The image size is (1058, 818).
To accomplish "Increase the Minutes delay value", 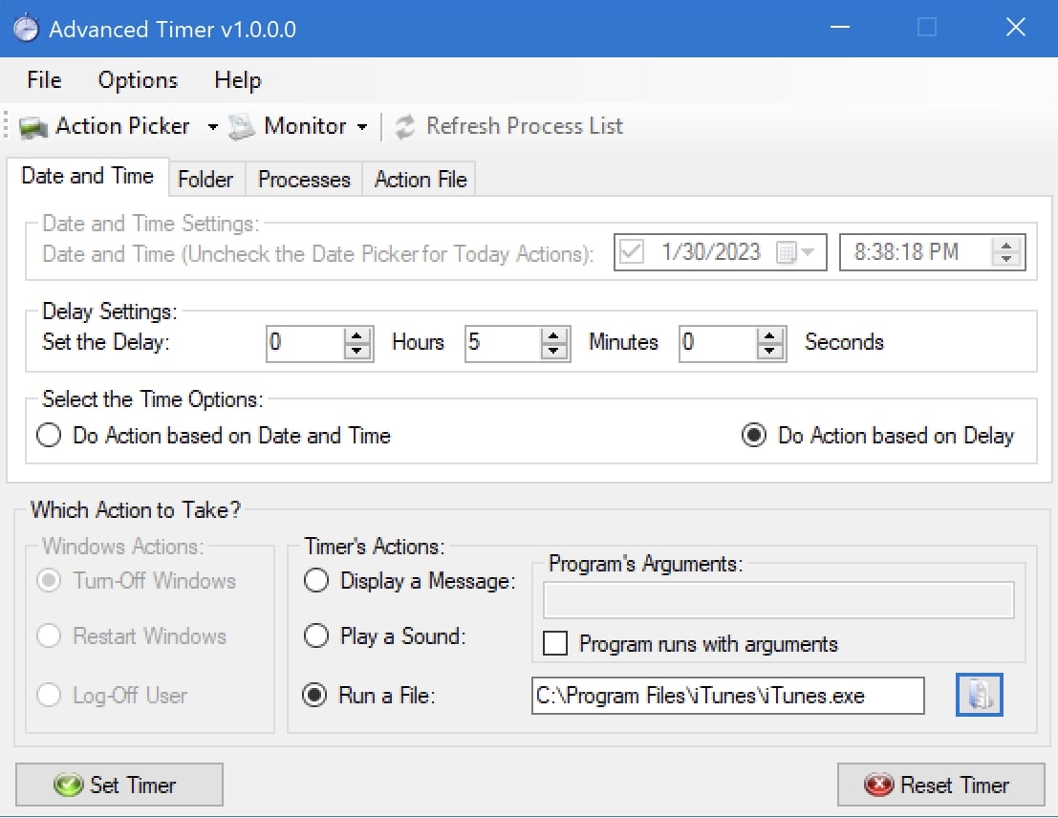I will (x=554, y=335).
